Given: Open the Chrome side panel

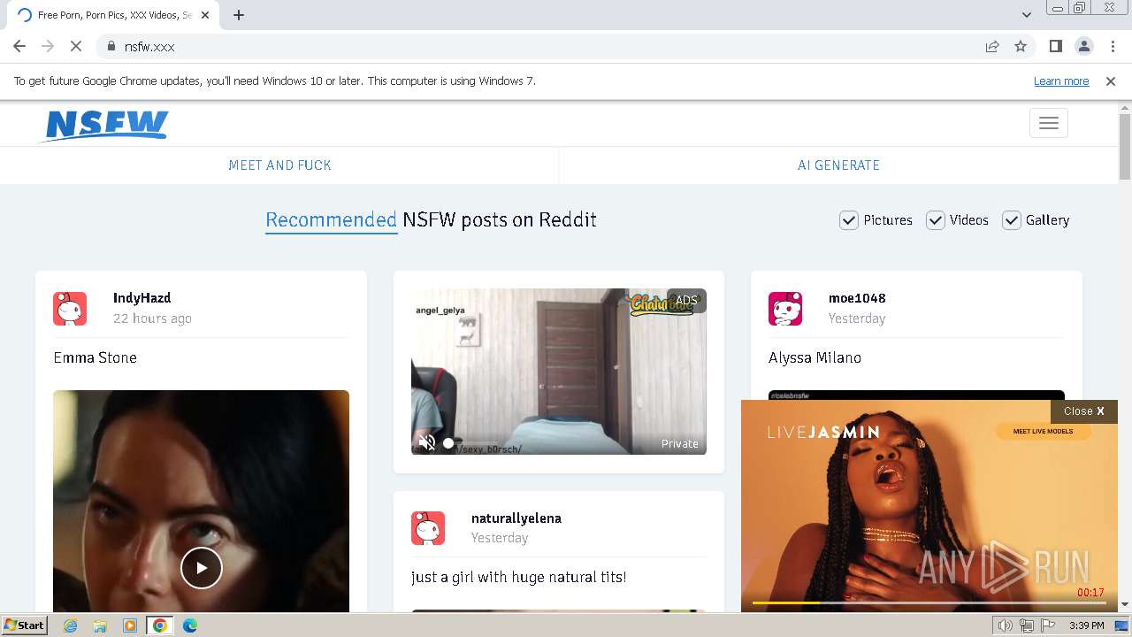Looking at the screenshot, I should point(1055,46).
